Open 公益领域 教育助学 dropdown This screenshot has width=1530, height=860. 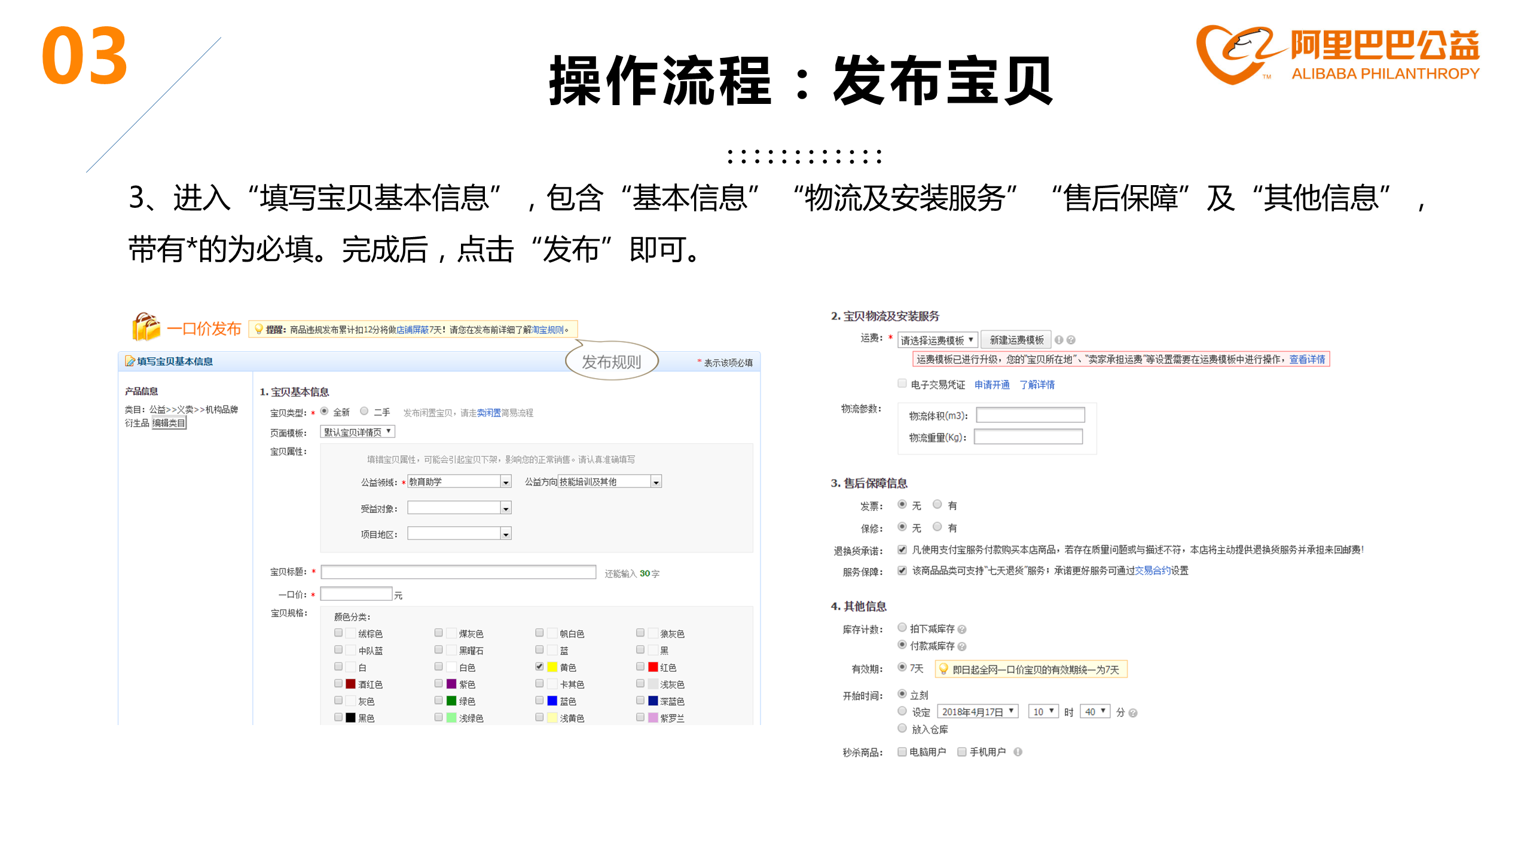coord(459,481)
